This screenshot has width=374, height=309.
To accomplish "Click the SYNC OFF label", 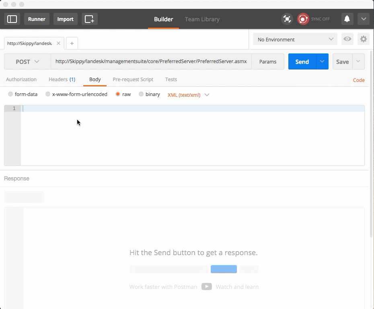I will point(321,19).
